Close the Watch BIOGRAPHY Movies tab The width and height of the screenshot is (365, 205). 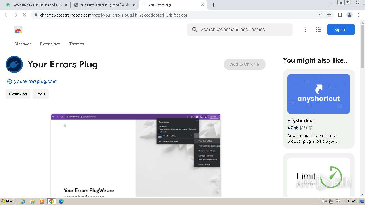[x=66, y=5]
